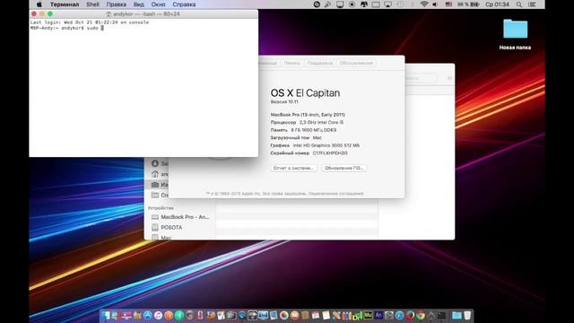This screenshot has height=323, width=574.
Task: Click the Finder window search field
Action: pyautogui.click(x=420, y=78)
